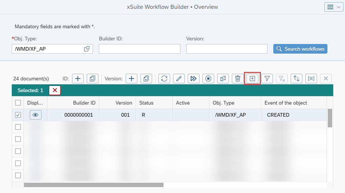Click the vertical table scrollbar thumb

(x=330, y=118)
